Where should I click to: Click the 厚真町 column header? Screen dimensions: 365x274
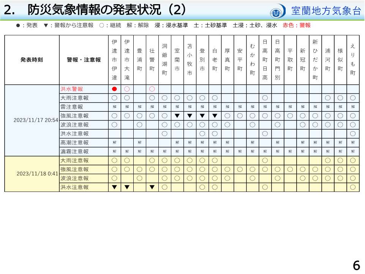[x=228, y=60]
